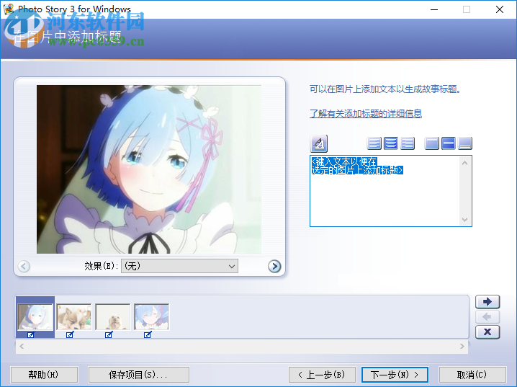Click edit icon under second thumbnail

70,334
